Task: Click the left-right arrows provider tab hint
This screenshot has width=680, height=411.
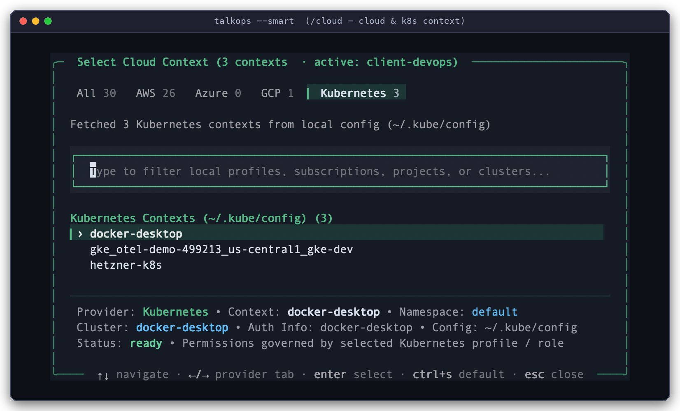Action: tap(241, 374)
